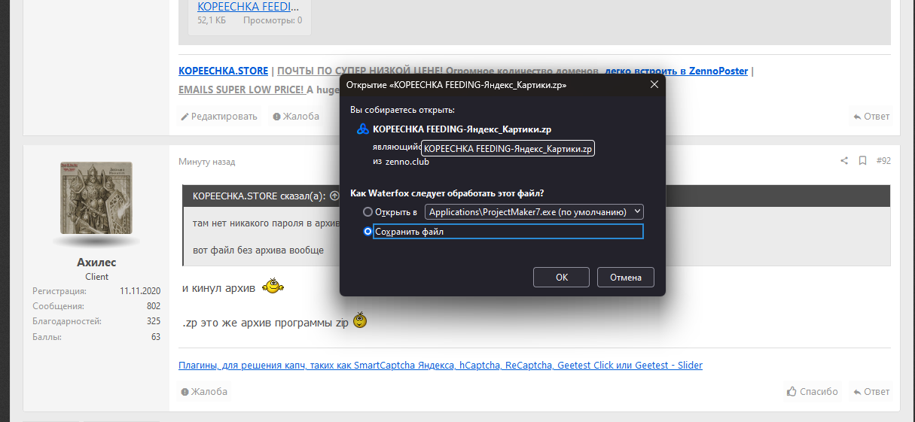Bookmark post #92

tap(862, 161)
